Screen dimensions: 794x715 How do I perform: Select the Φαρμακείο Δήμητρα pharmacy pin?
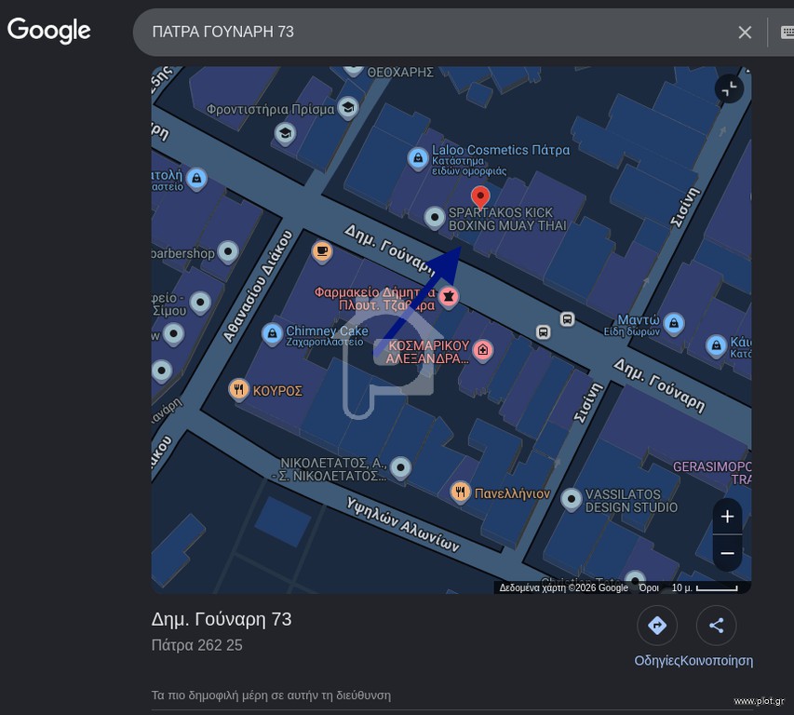(448, 297)
